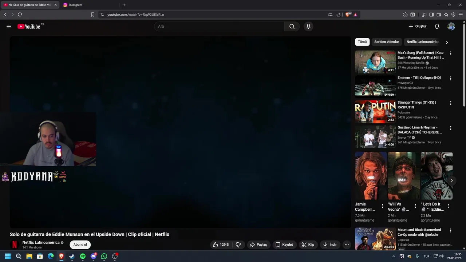This screenshot has height=262, width=466.
Task: Click the Paylaş share button
Action: [x=258, y=245]
